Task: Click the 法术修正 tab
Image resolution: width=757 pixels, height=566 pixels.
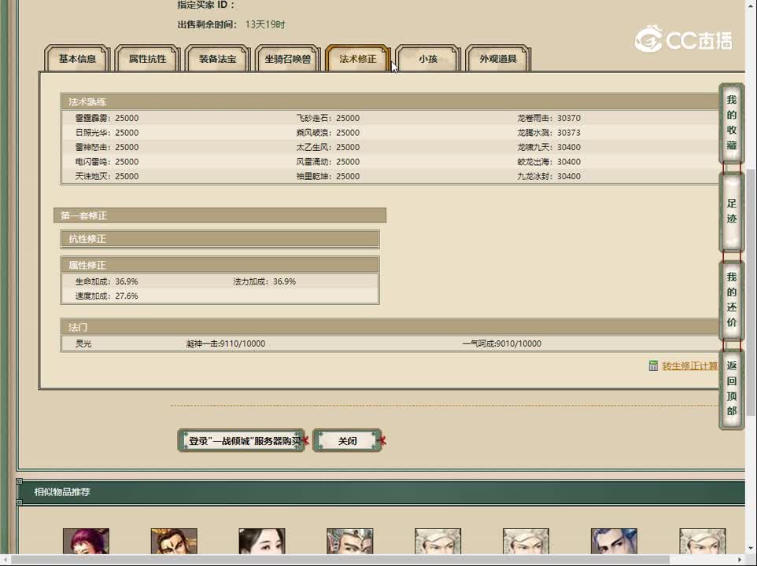Action: (357, 59)
